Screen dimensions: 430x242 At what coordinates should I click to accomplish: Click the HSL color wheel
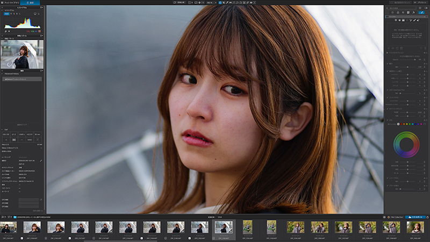406,145
